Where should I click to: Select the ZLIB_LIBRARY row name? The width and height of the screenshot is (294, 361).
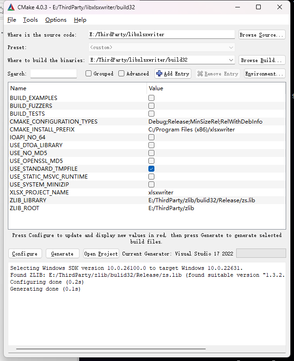pyautogui.click(x=28, y=200)
